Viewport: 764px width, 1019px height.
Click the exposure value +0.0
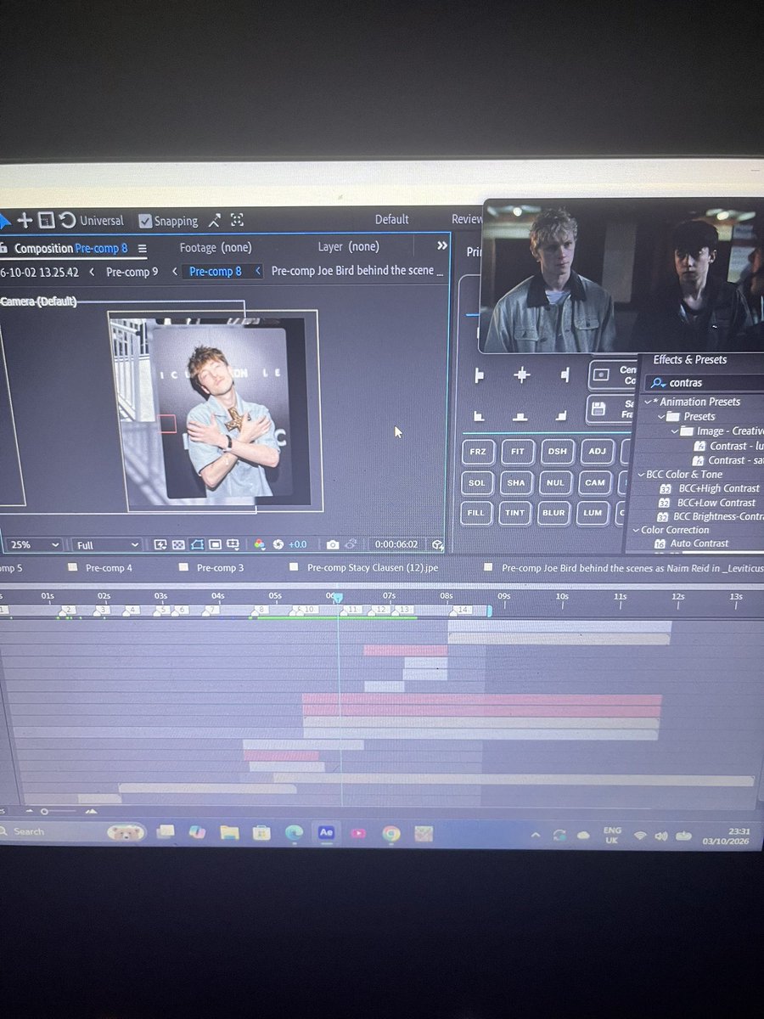coord(297,544)
